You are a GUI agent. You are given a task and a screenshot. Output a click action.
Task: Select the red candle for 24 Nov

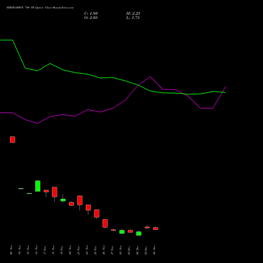(x=88, y=207)
